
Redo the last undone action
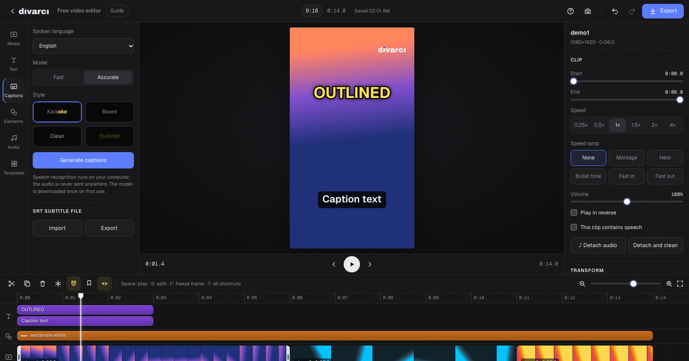click(632, 11)
